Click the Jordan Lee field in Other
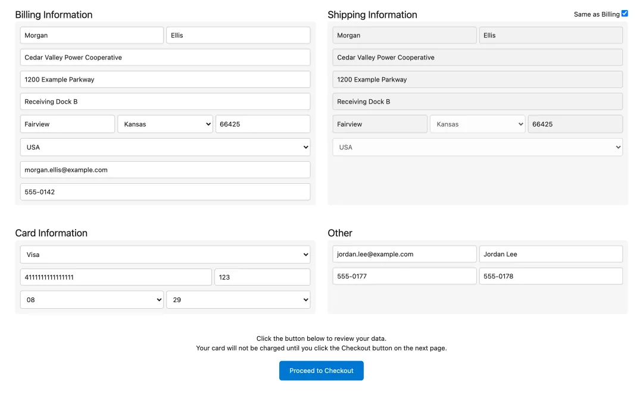 coord(551,254)
